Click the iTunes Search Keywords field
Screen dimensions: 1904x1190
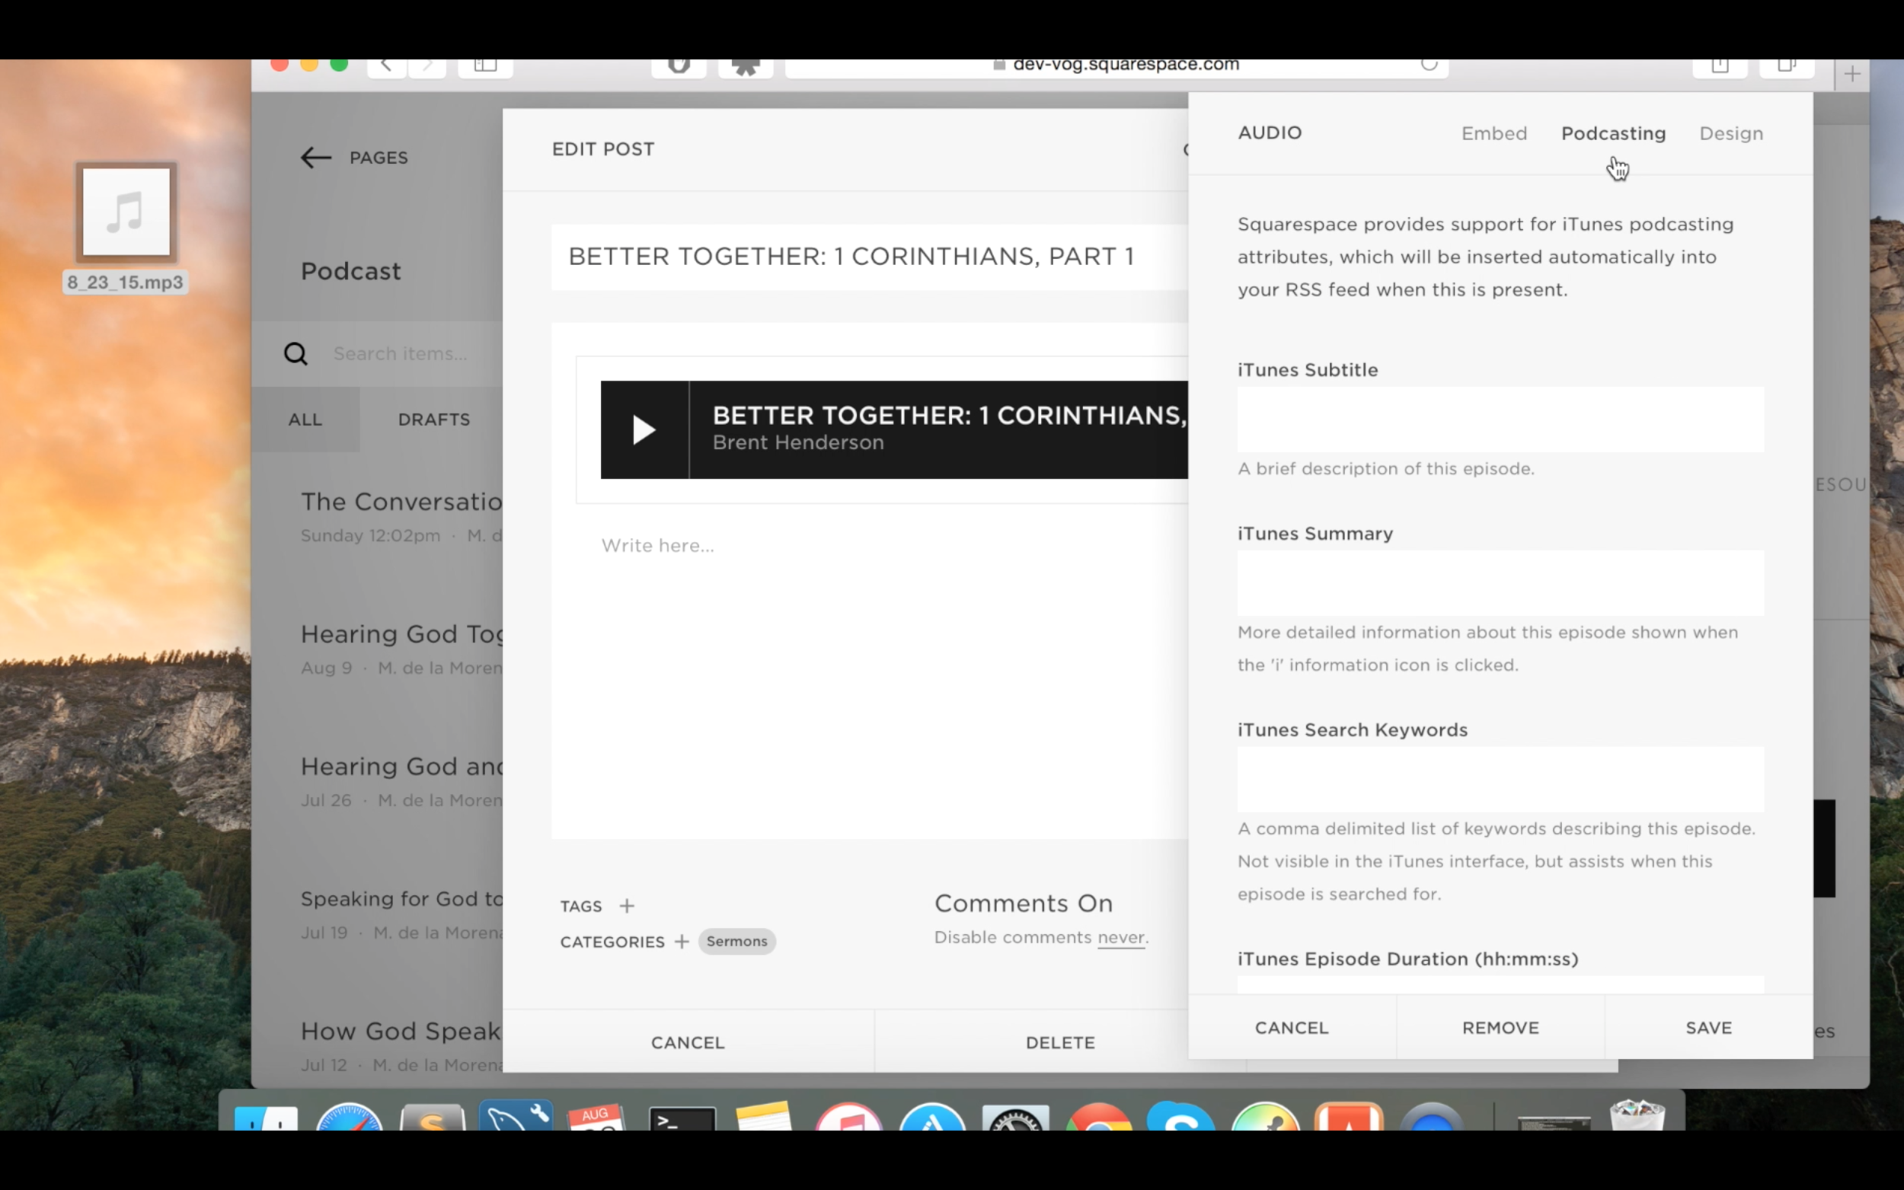click(x=1500, y=779)
